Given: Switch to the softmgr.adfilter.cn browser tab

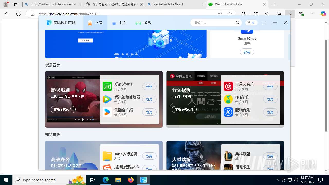Looking at the screenshot, I should coord(53,4).
